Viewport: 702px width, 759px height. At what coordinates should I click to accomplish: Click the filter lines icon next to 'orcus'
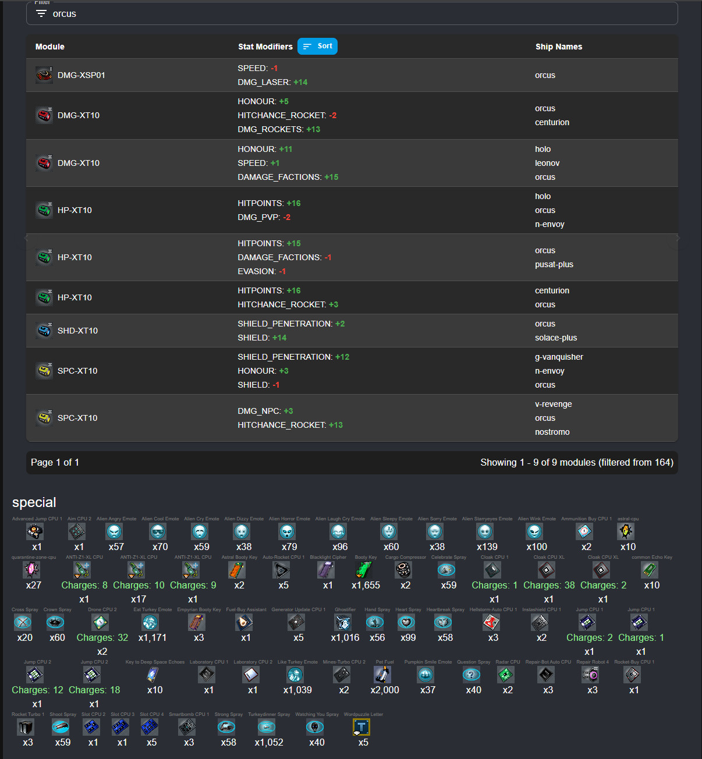41,13
